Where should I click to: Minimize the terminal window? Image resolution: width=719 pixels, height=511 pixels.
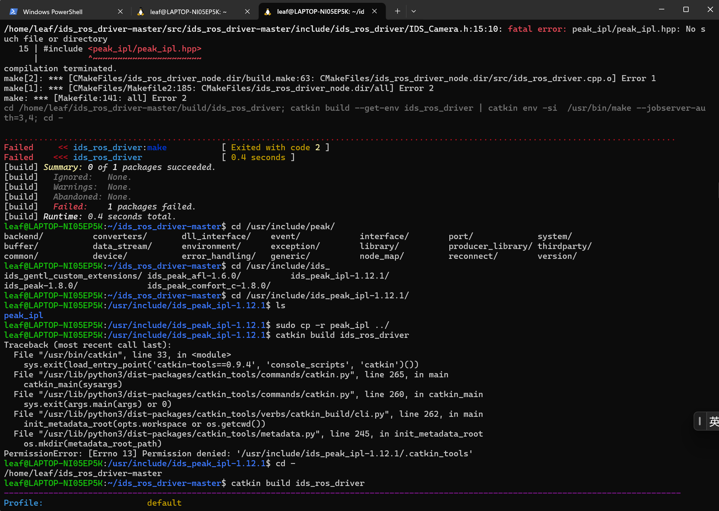point(662,10)
